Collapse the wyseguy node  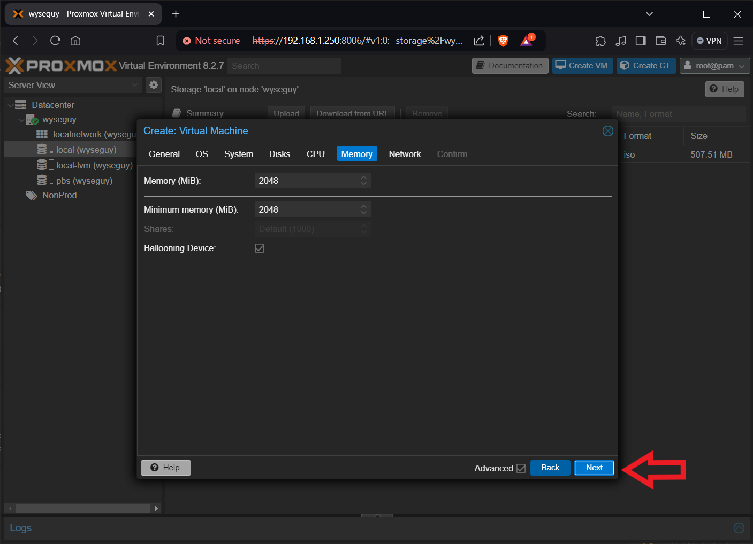click(21, 120)
